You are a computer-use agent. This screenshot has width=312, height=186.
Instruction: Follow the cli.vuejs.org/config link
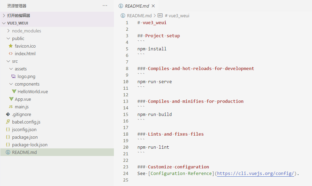point(255,173)
